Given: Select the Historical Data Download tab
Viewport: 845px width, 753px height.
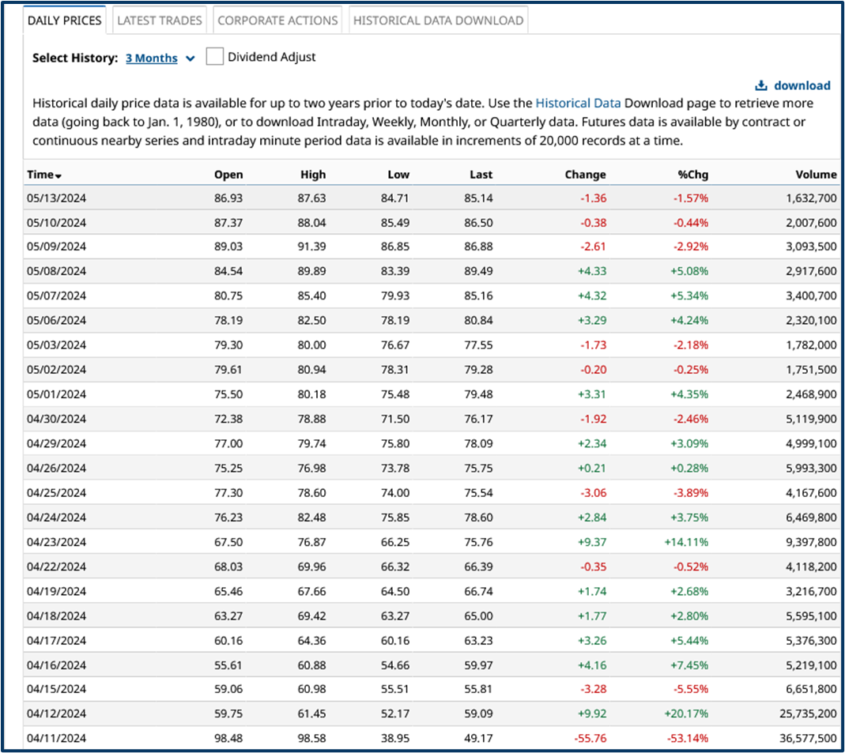Looking at the screenshot, I should click(x=438, y=21).
